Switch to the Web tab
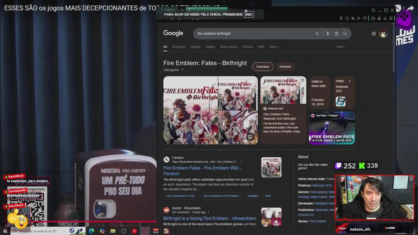Viewport: 418px width, 235px height. [261, 47]
